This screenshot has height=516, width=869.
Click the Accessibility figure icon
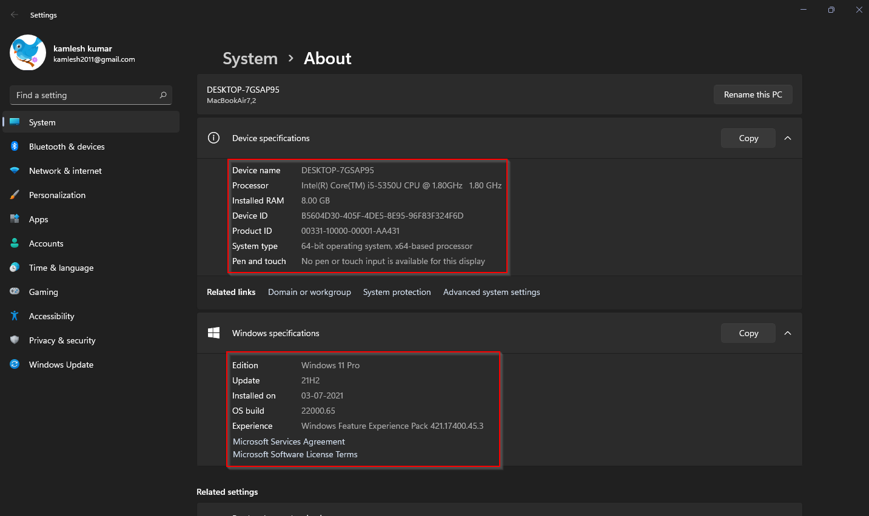[x=15, y=316]
